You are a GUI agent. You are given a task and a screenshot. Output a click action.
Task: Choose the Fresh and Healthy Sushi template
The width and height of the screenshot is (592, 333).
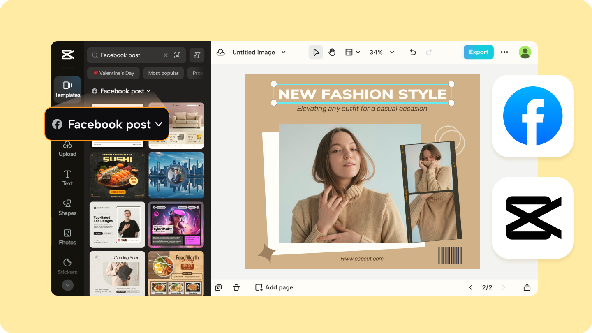click(117, 175)
